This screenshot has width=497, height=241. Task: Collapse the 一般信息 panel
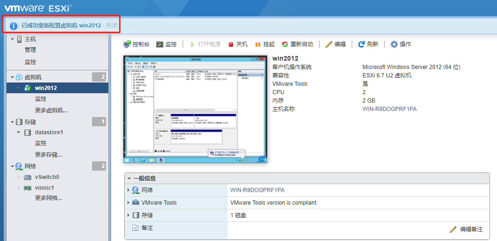coord(129,179)
